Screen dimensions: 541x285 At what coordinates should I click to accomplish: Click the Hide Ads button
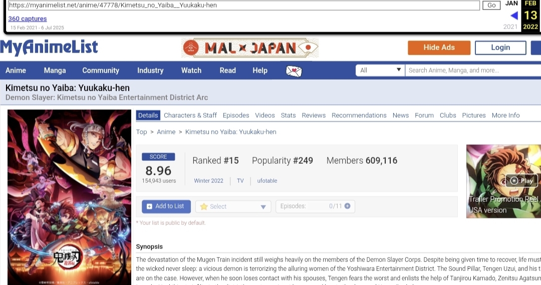point(439,48)
